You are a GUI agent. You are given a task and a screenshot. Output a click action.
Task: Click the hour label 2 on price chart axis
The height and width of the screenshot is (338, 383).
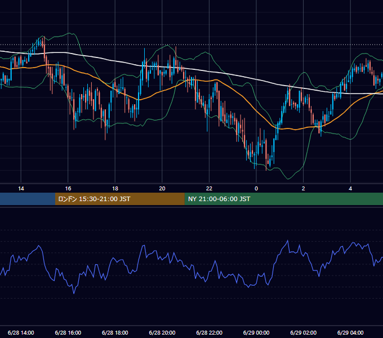click(304, 189)
